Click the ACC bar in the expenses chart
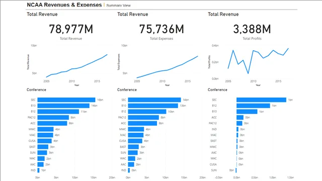This screenshot has width=322, height=181. click(142, 123)
